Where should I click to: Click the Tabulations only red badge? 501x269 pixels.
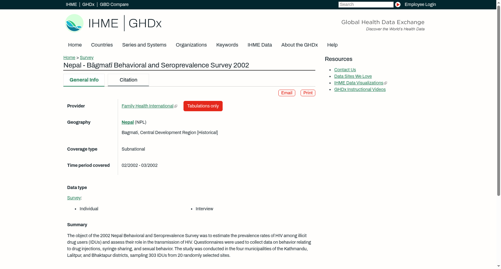pos(203,106)
